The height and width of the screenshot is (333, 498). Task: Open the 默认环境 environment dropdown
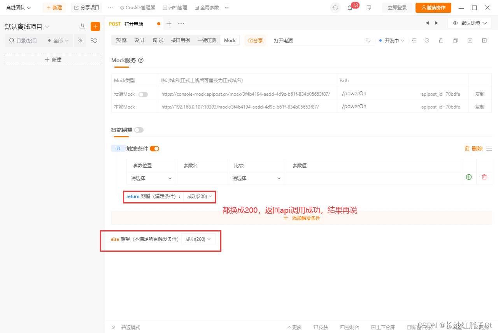pos(470,23)
